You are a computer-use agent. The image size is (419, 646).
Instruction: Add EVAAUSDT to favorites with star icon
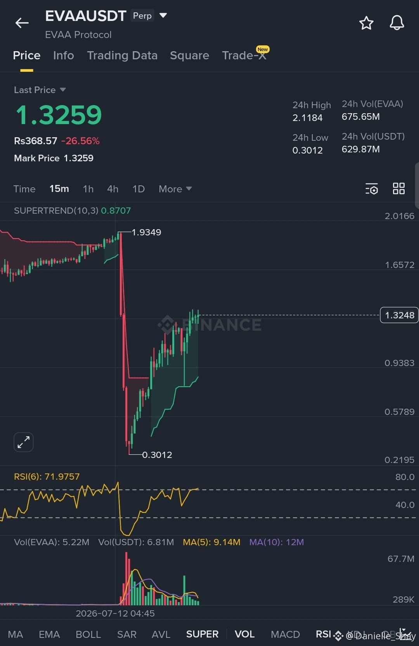tap(366, 23)
